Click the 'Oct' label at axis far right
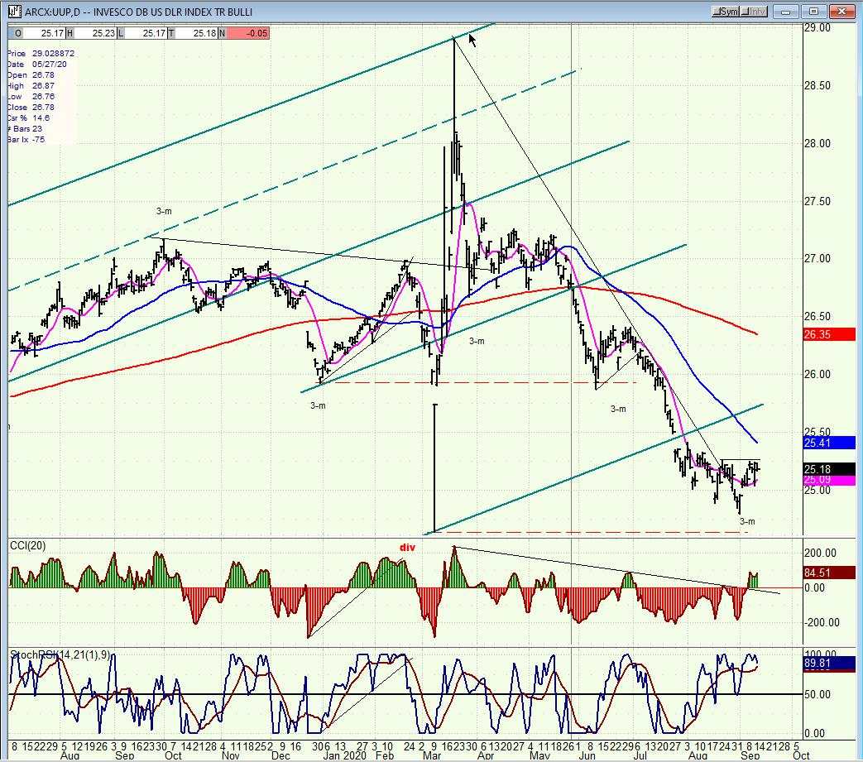The height and width of the screenshot is (762, 863). point(801,755)
